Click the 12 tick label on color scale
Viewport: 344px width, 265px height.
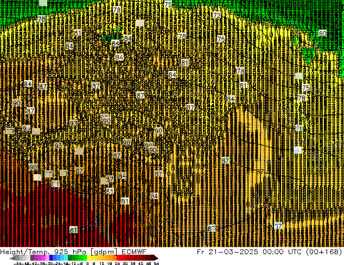(x=102, y=263)
